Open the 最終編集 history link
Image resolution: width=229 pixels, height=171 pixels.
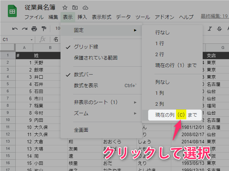tap(214, 16)
